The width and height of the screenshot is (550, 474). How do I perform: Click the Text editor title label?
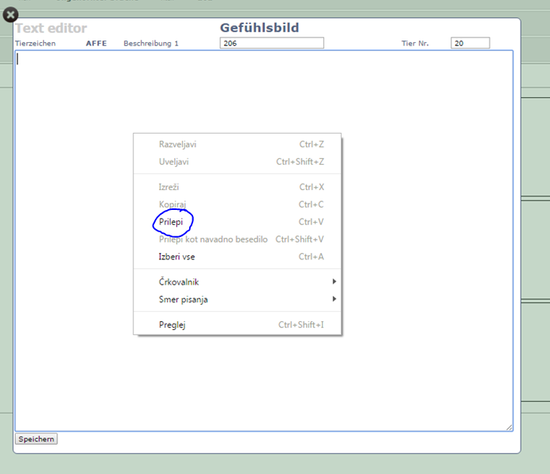pos(51,29)
